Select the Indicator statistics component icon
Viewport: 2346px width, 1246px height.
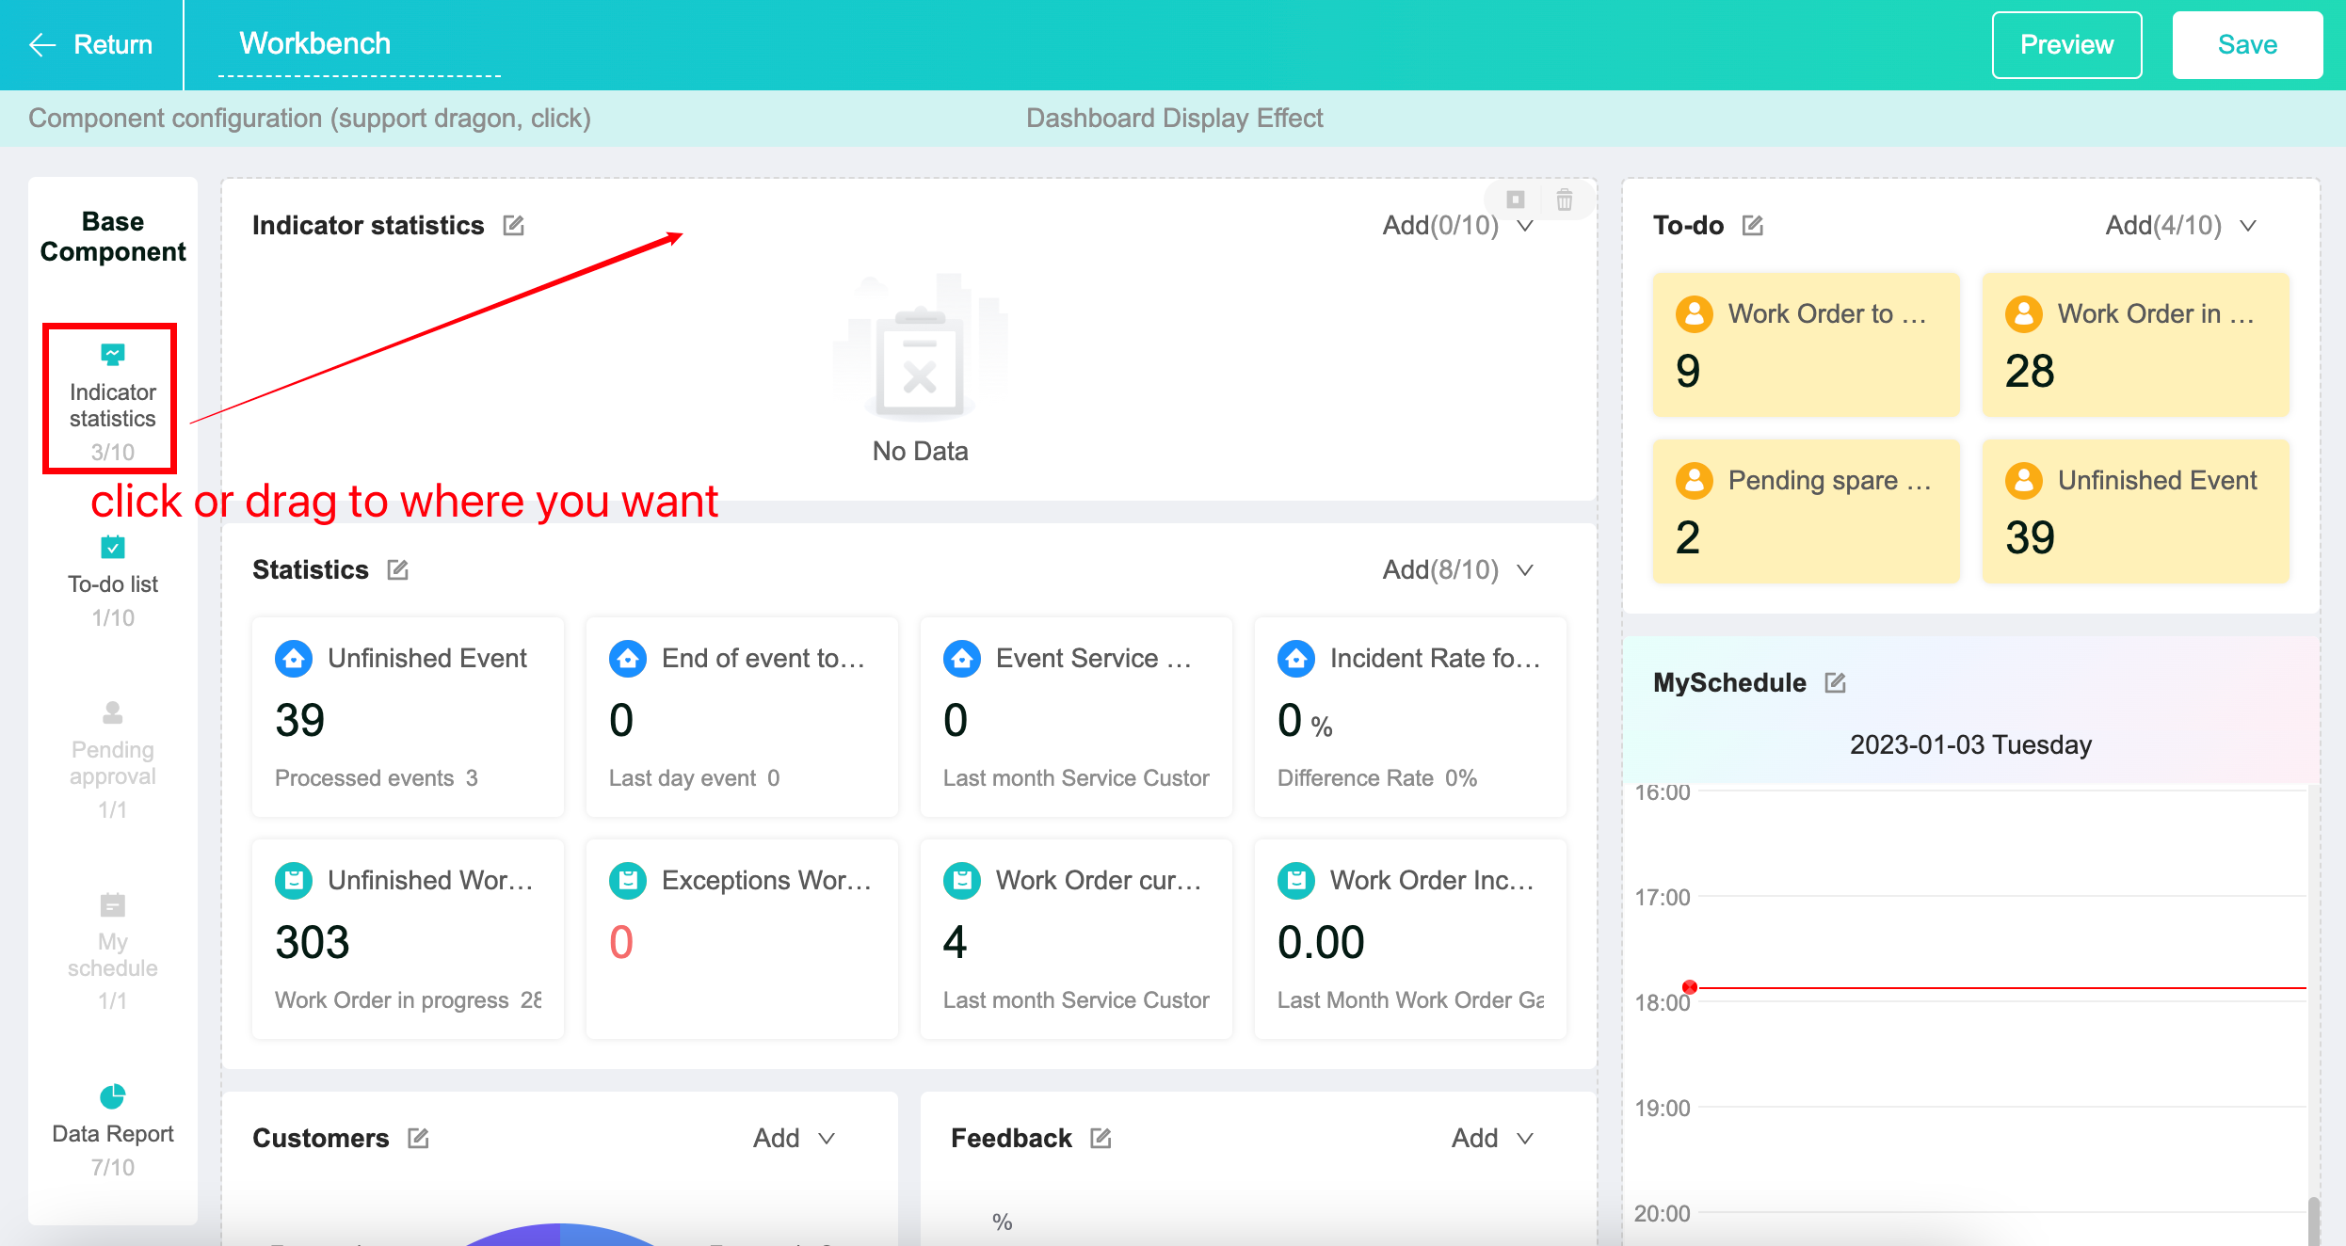tap(113, 355)
